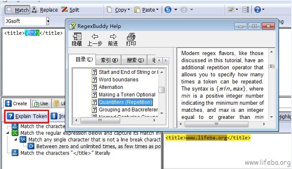Click the layout grid icon in toolbar

pos(231,10)
